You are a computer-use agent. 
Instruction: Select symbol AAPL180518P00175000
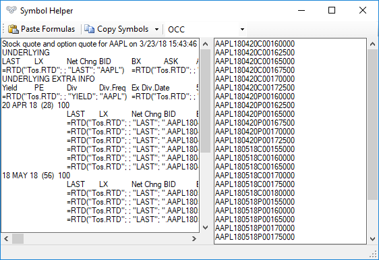pos(255,237)
